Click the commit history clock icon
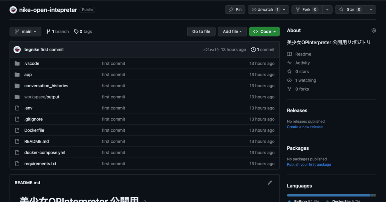The image size is (386, 202). pos(253,50)
